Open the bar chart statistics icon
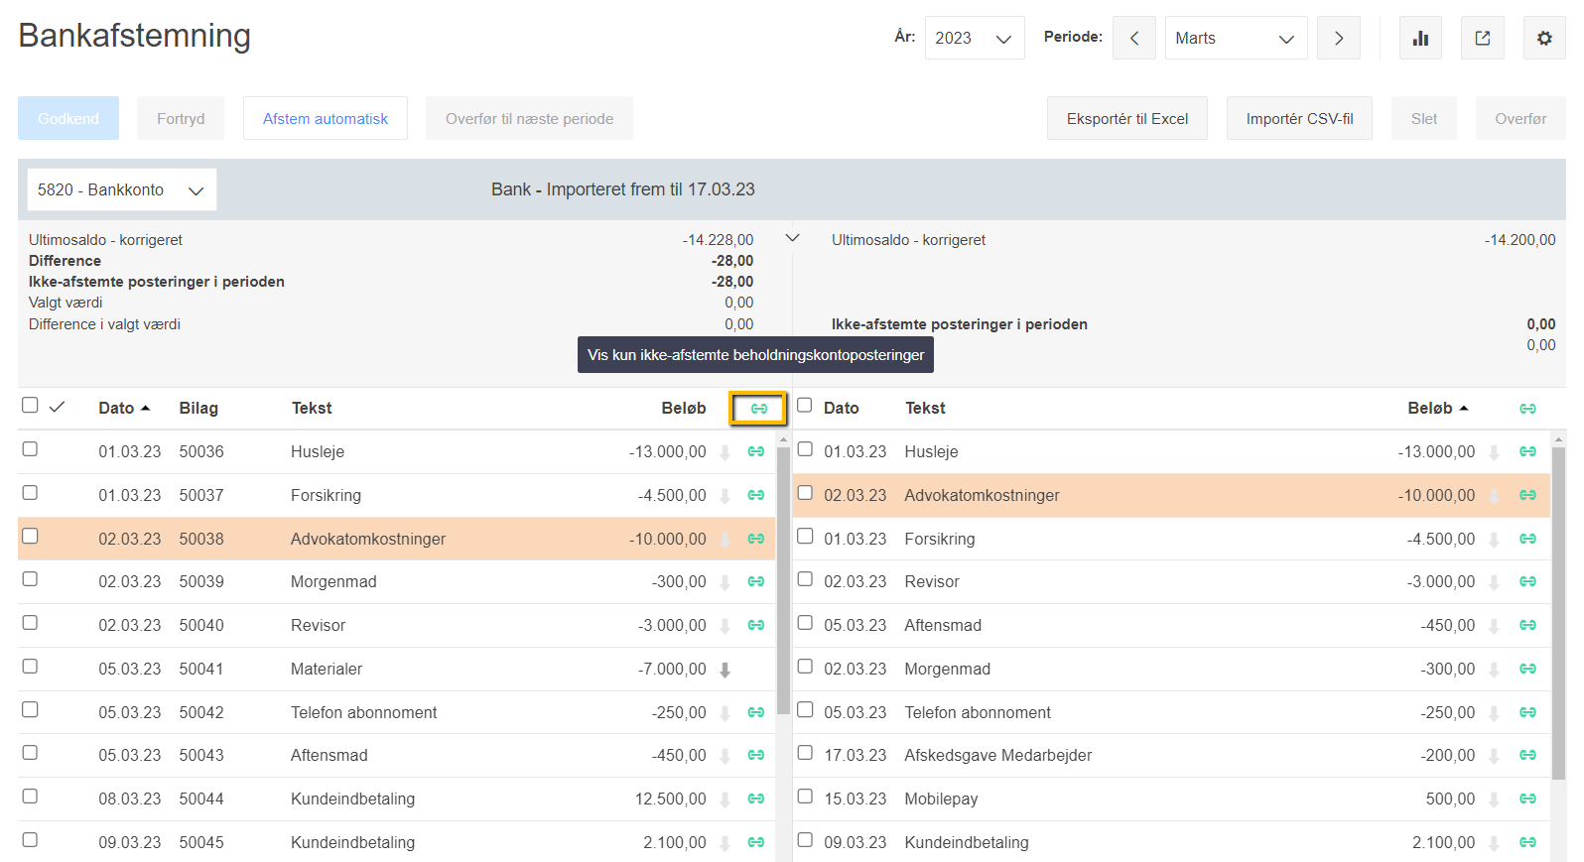Image resolution: width=1584 pixels, height=862 pixels. [x=1420, y=38]
